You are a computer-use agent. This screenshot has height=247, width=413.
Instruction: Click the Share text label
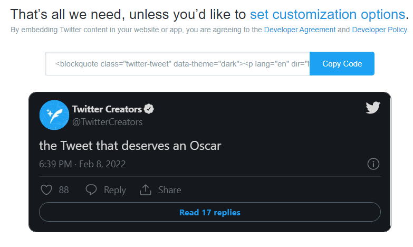click(169, 190)
